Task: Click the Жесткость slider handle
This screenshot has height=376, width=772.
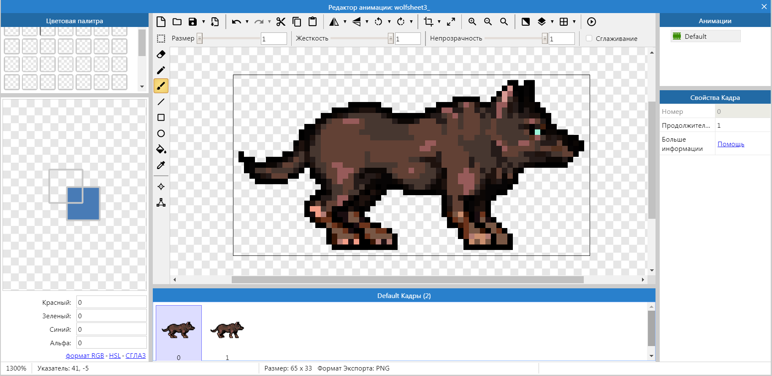Action: coord(391,38)
